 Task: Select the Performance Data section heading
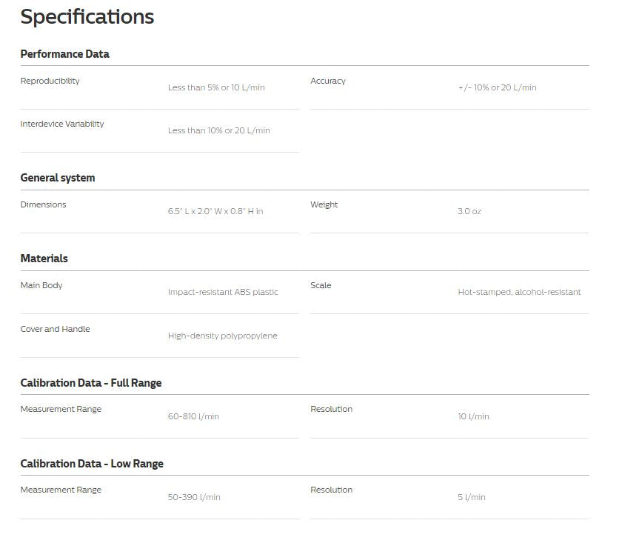(64, 54)
